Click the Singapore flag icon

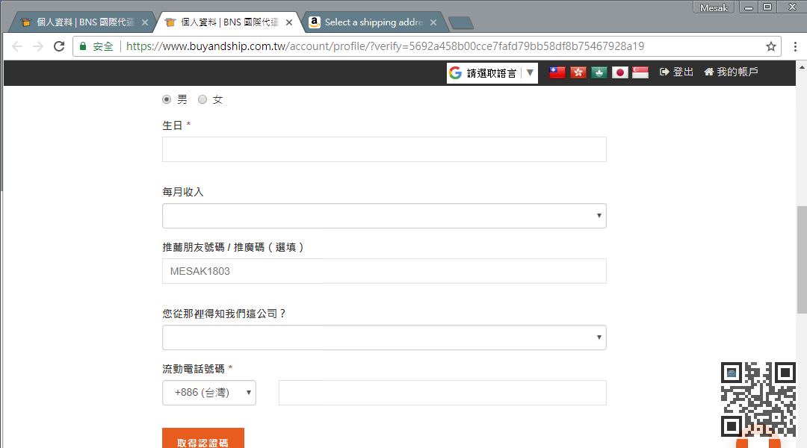pyautogui.click(x=640, y=72)
